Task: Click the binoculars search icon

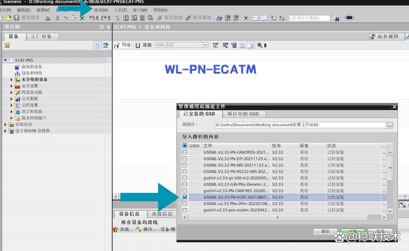Action: click(336, 18)
